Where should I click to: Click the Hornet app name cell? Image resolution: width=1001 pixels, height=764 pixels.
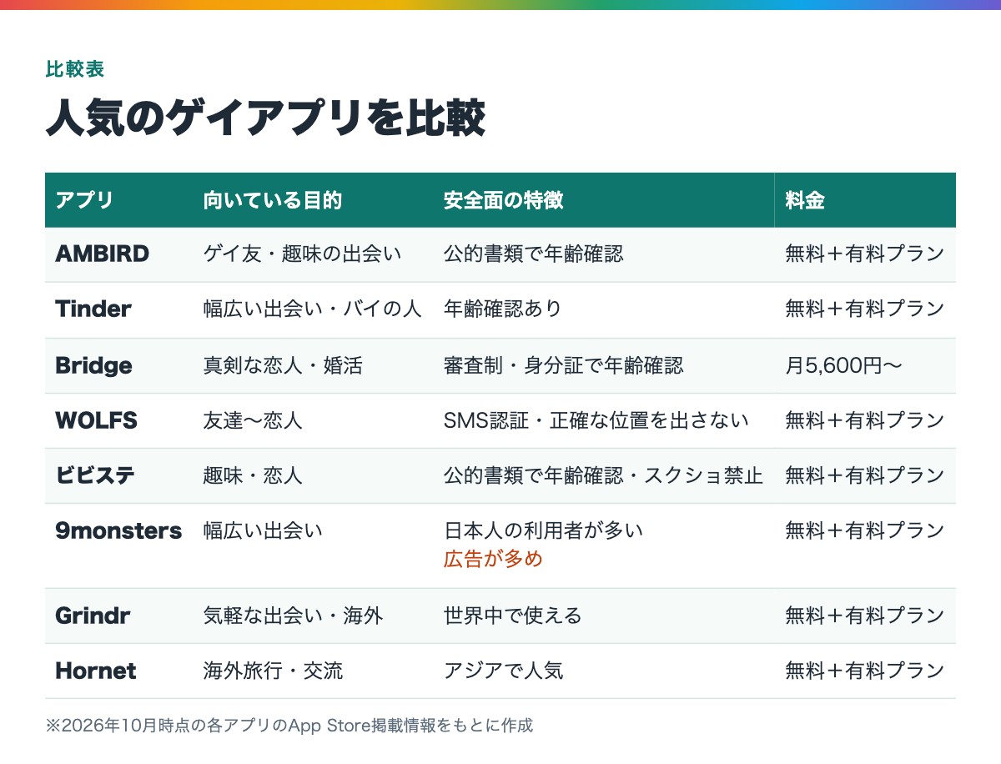coord(118,671)
